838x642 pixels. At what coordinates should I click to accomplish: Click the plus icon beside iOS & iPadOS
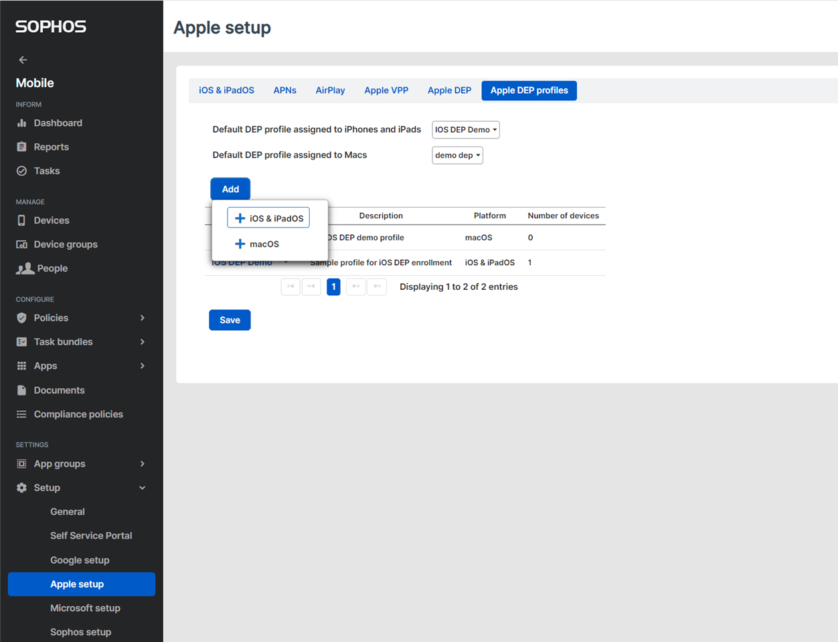(x=240, y=218)
